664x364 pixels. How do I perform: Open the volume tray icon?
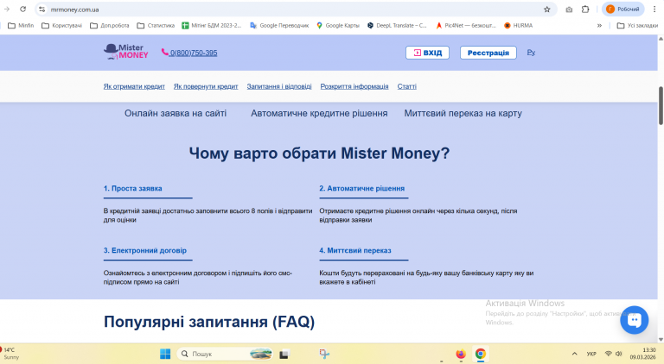click(619, 354)
